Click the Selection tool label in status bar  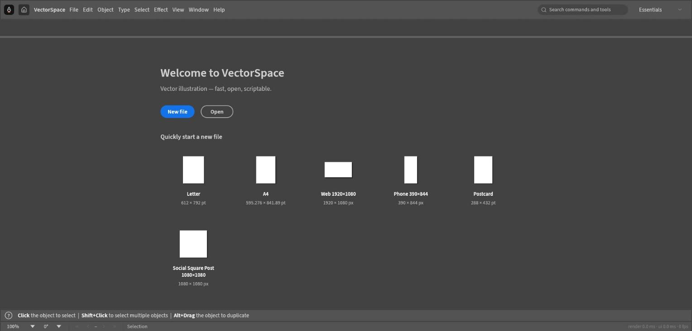(137, 326)
